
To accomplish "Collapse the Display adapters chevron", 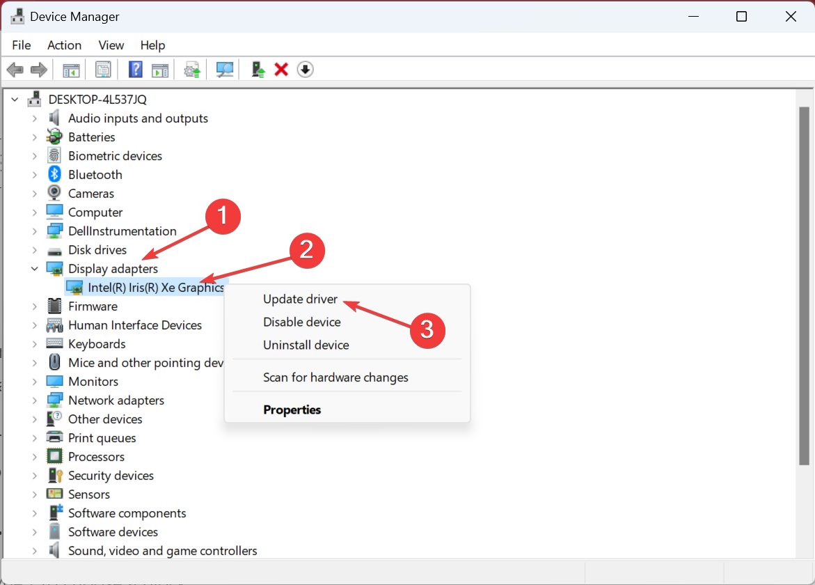I will 34,268.
